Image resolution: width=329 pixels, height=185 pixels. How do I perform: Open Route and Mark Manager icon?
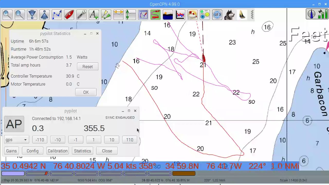pyautogui.click(x=143, y=15)
